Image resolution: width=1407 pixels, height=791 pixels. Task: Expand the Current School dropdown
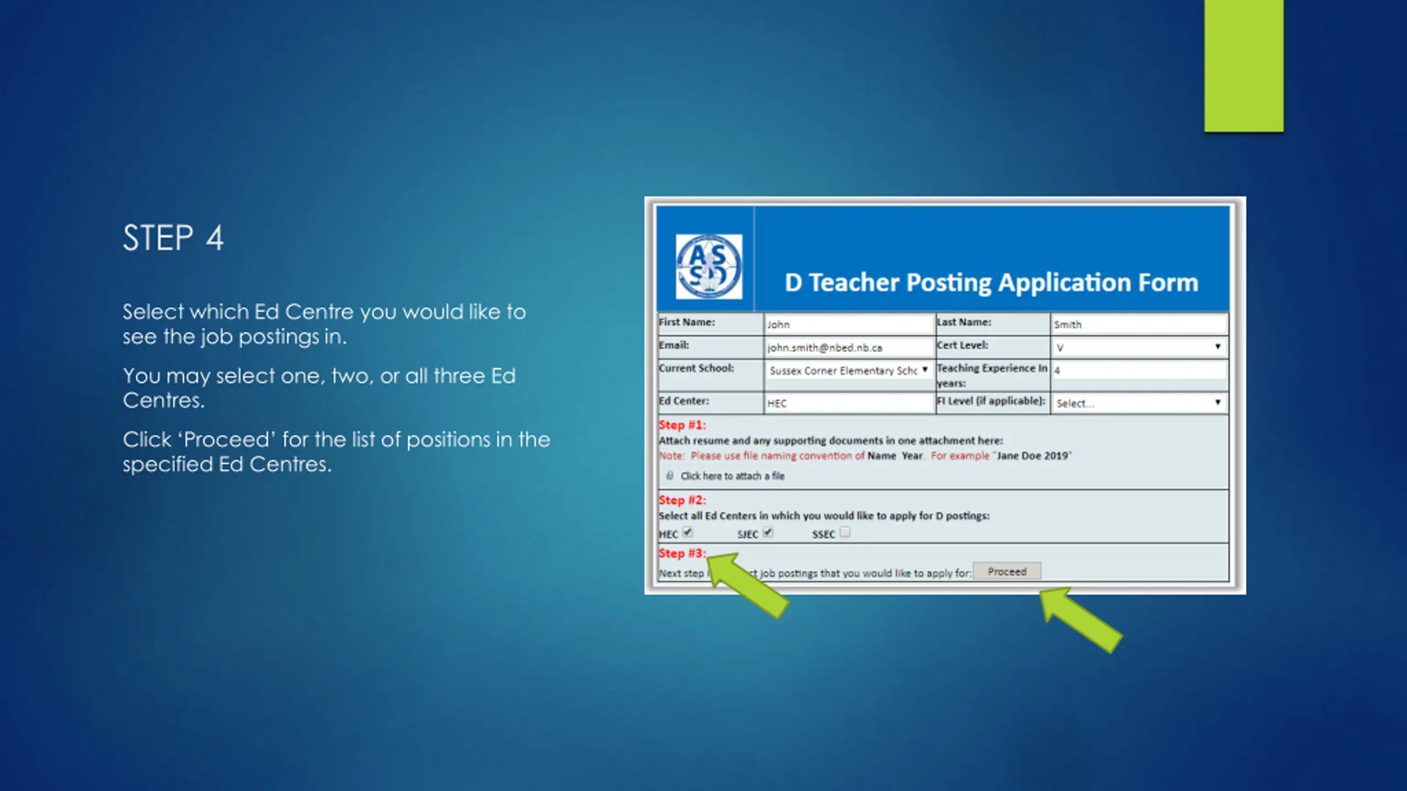pyautogui.click(x=849, y=370)
